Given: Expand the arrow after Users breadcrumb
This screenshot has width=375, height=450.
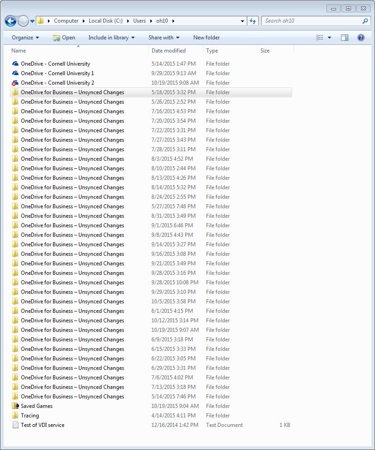Looking at the screenshot, I should pos(151,21).
